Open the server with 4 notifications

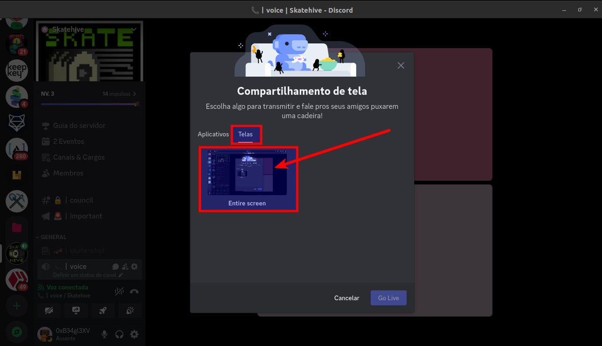tap(16, 97)
